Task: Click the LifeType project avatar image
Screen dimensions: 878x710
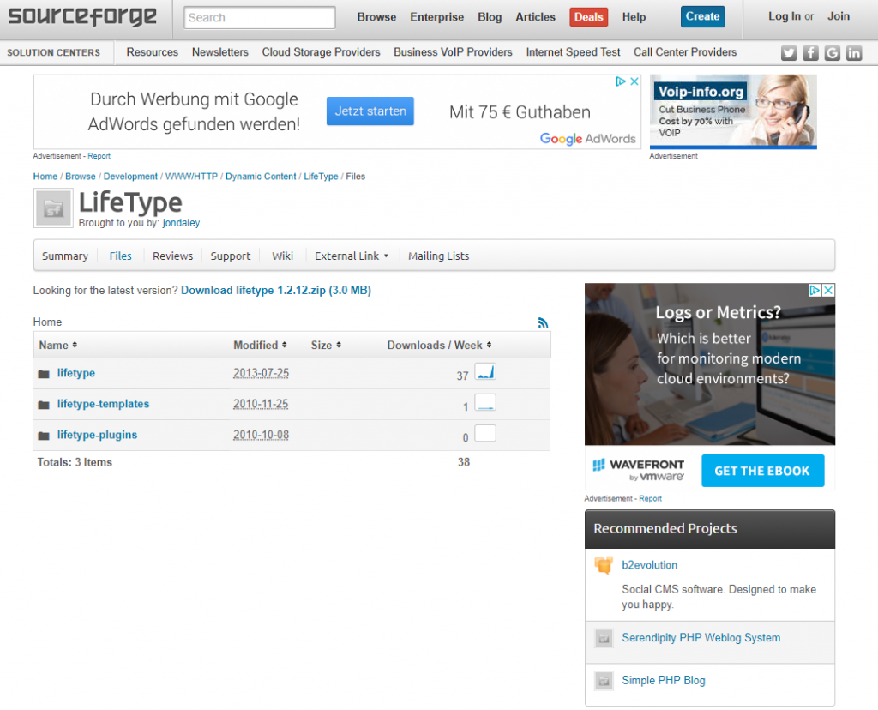Action: coord(53,208)
